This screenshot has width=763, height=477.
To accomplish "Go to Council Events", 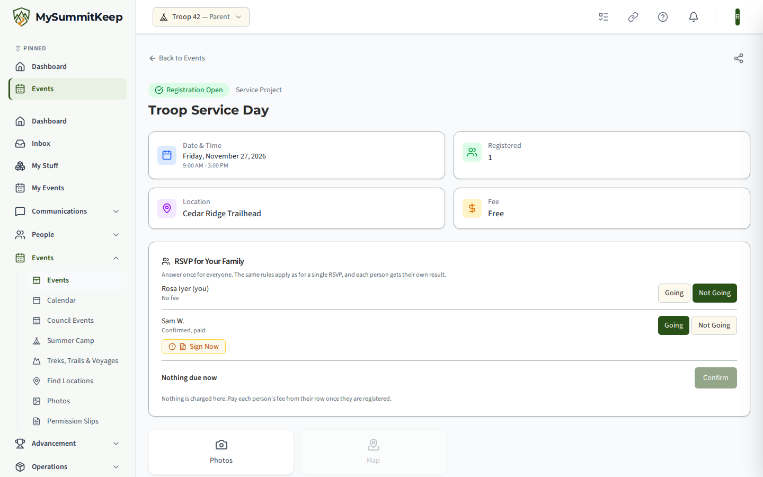I will [76, 321].
